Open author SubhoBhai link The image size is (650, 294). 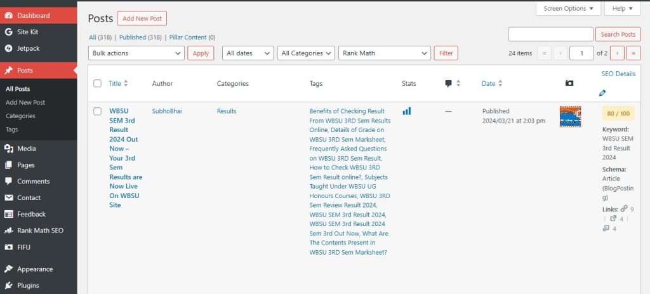tap(167, 111)
